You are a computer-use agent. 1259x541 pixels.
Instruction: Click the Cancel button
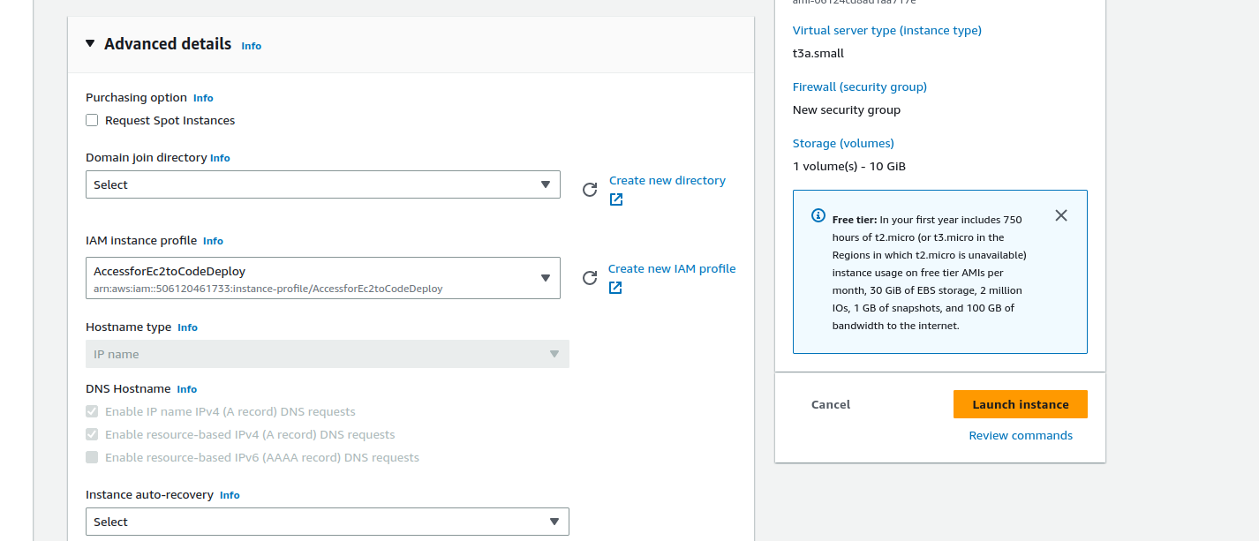[831, 404]
